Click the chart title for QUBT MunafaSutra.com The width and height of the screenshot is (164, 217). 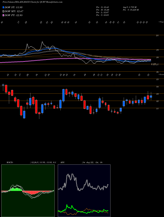click(32, 2)
